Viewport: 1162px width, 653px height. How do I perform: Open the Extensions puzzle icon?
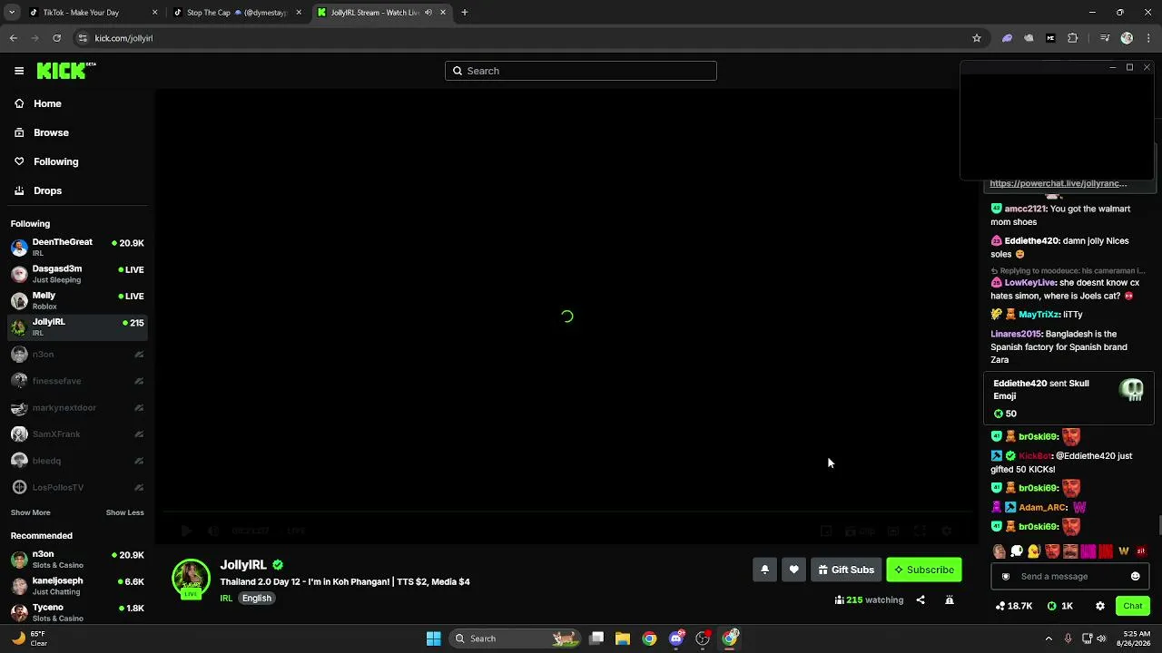coord(1073,38)
